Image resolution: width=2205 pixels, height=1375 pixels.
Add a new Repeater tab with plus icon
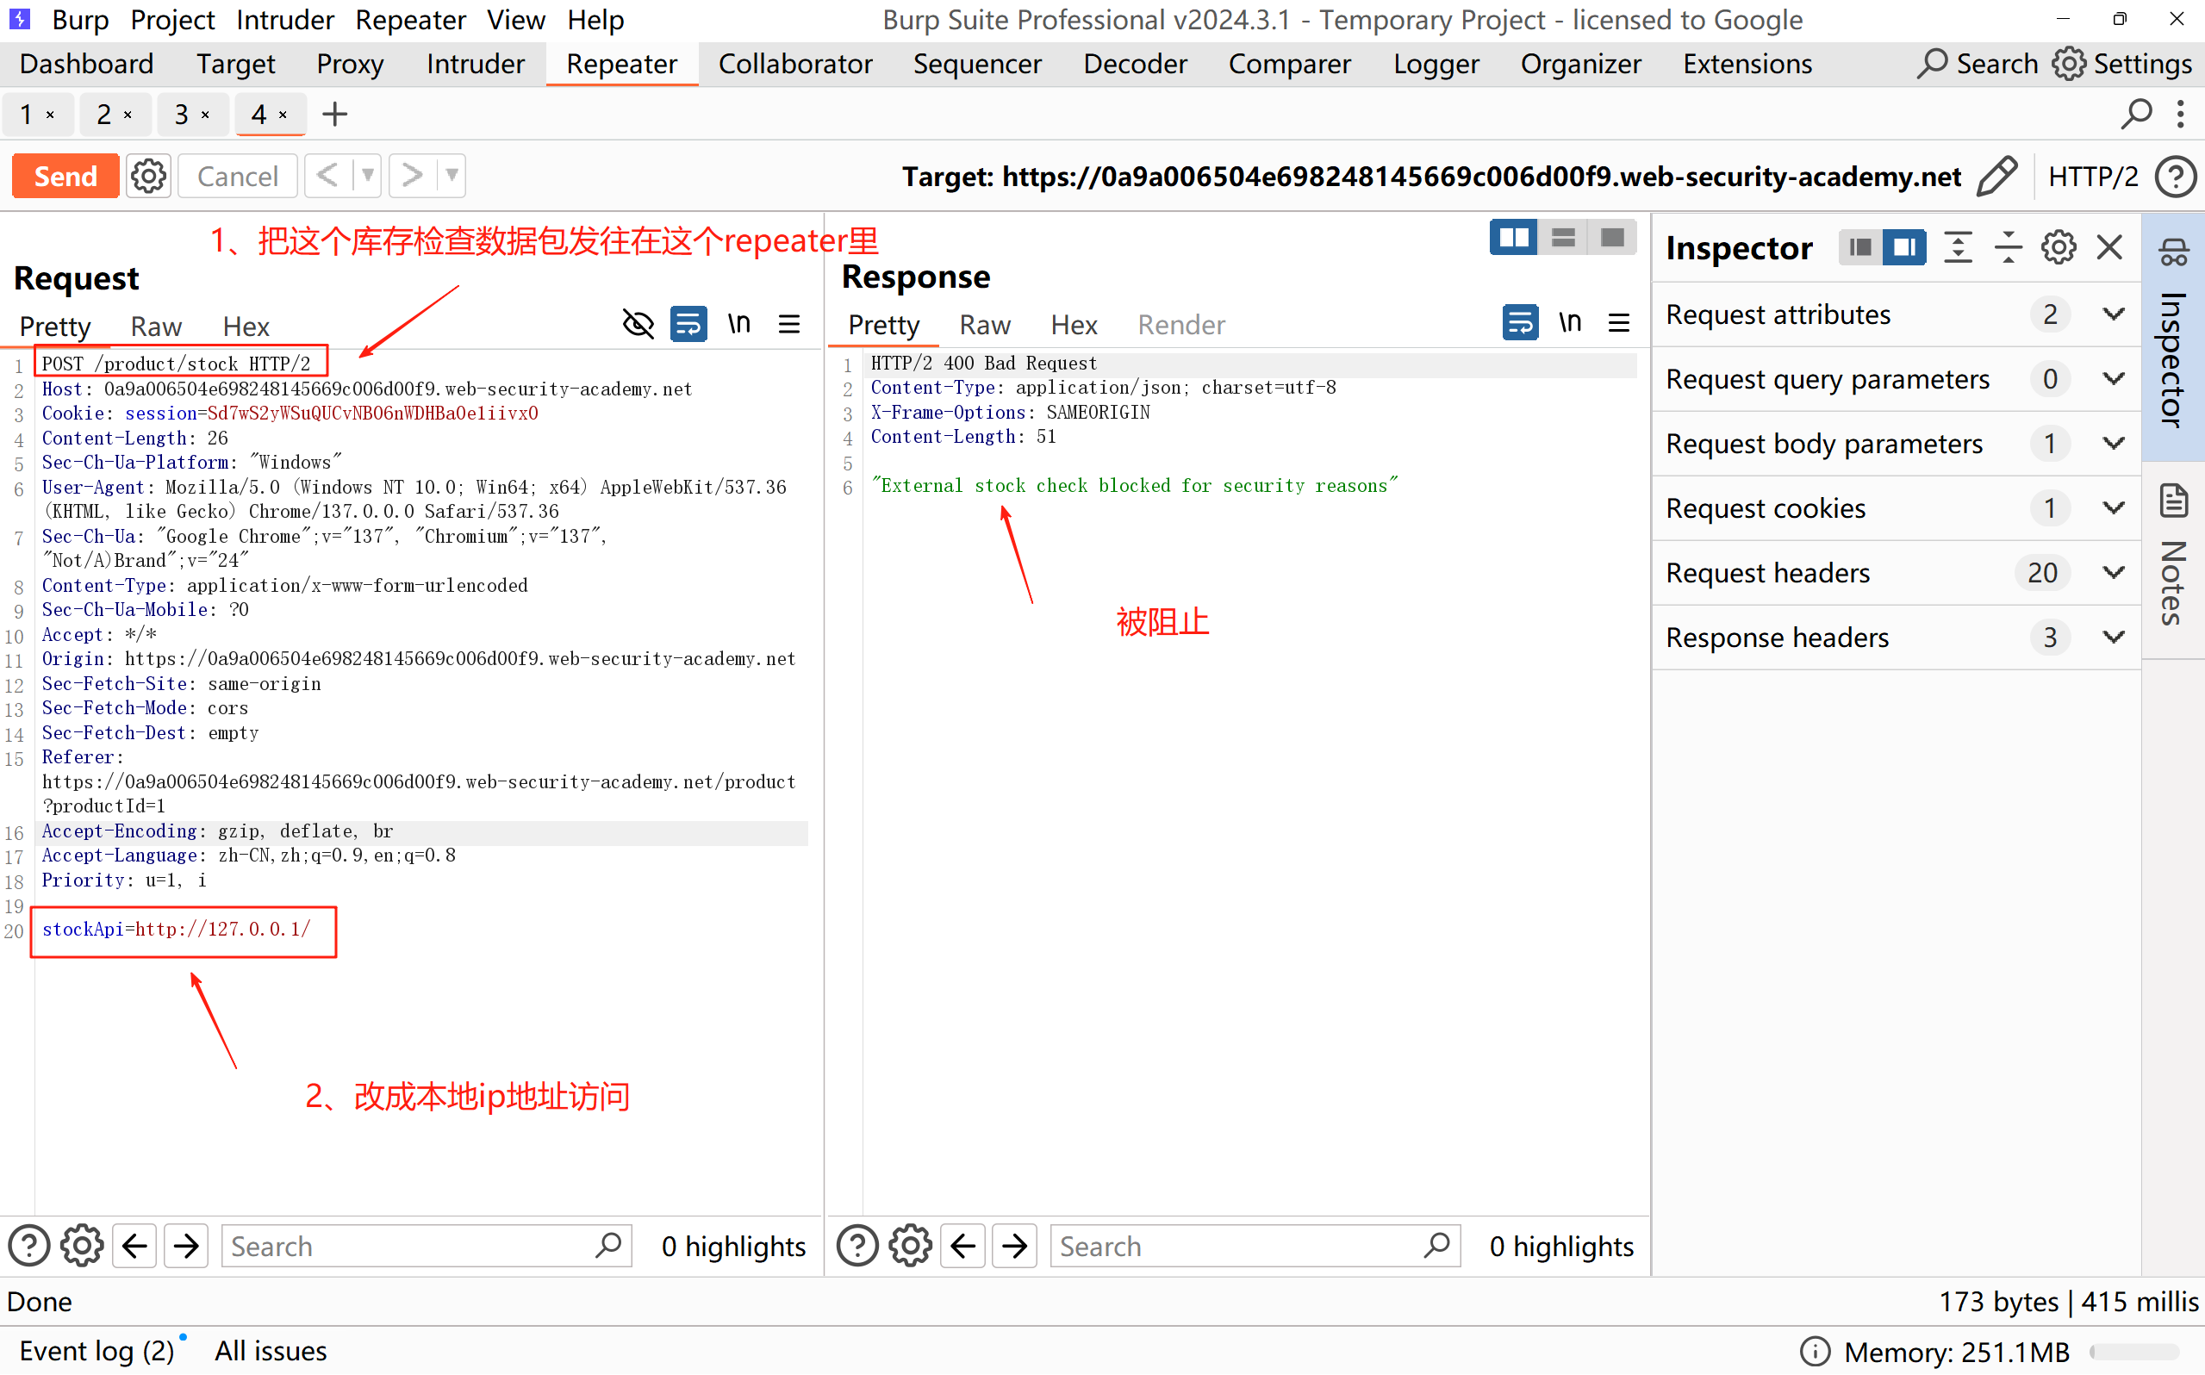point(334,115)
